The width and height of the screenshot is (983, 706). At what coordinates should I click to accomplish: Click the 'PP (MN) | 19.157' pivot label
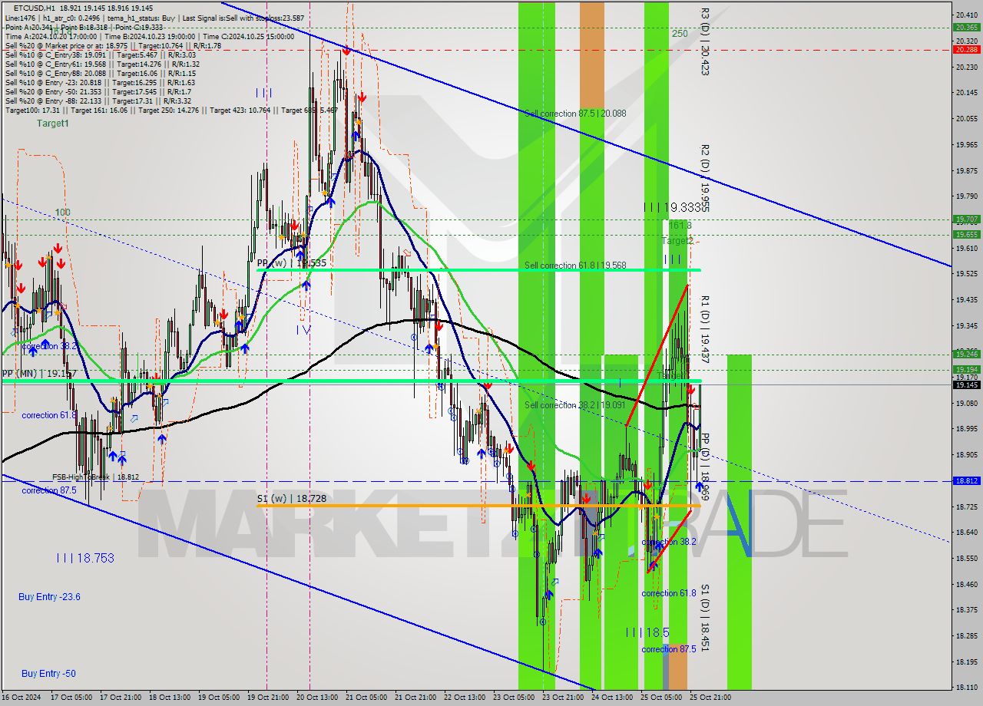pyautogui.click(x=39, y=373)
